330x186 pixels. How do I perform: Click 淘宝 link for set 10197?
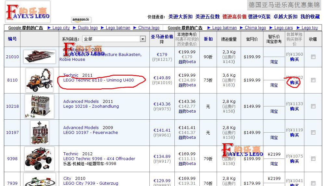274,137
